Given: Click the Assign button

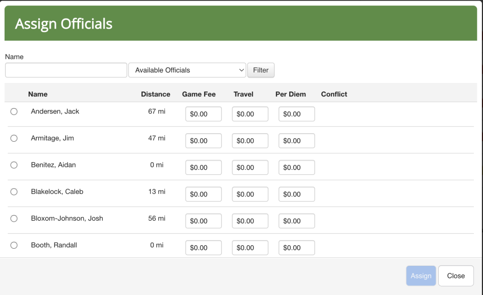Looking at the screenshot, I should (421, 276).
